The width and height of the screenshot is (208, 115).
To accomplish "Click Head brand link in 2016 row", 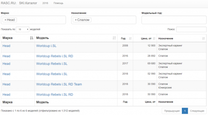I will [x=6, y=56].
